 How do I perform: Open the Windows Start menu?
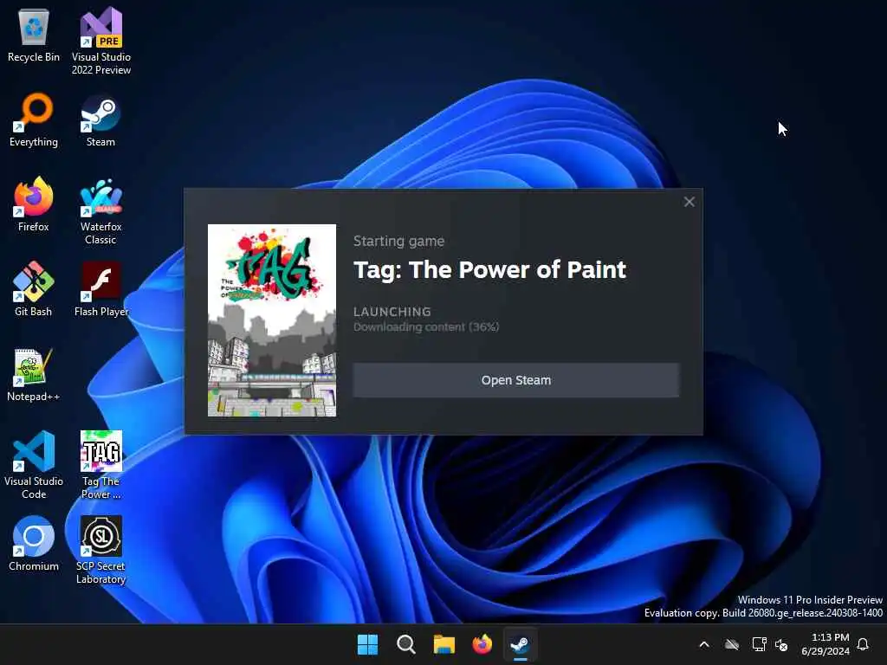(367, 644)
